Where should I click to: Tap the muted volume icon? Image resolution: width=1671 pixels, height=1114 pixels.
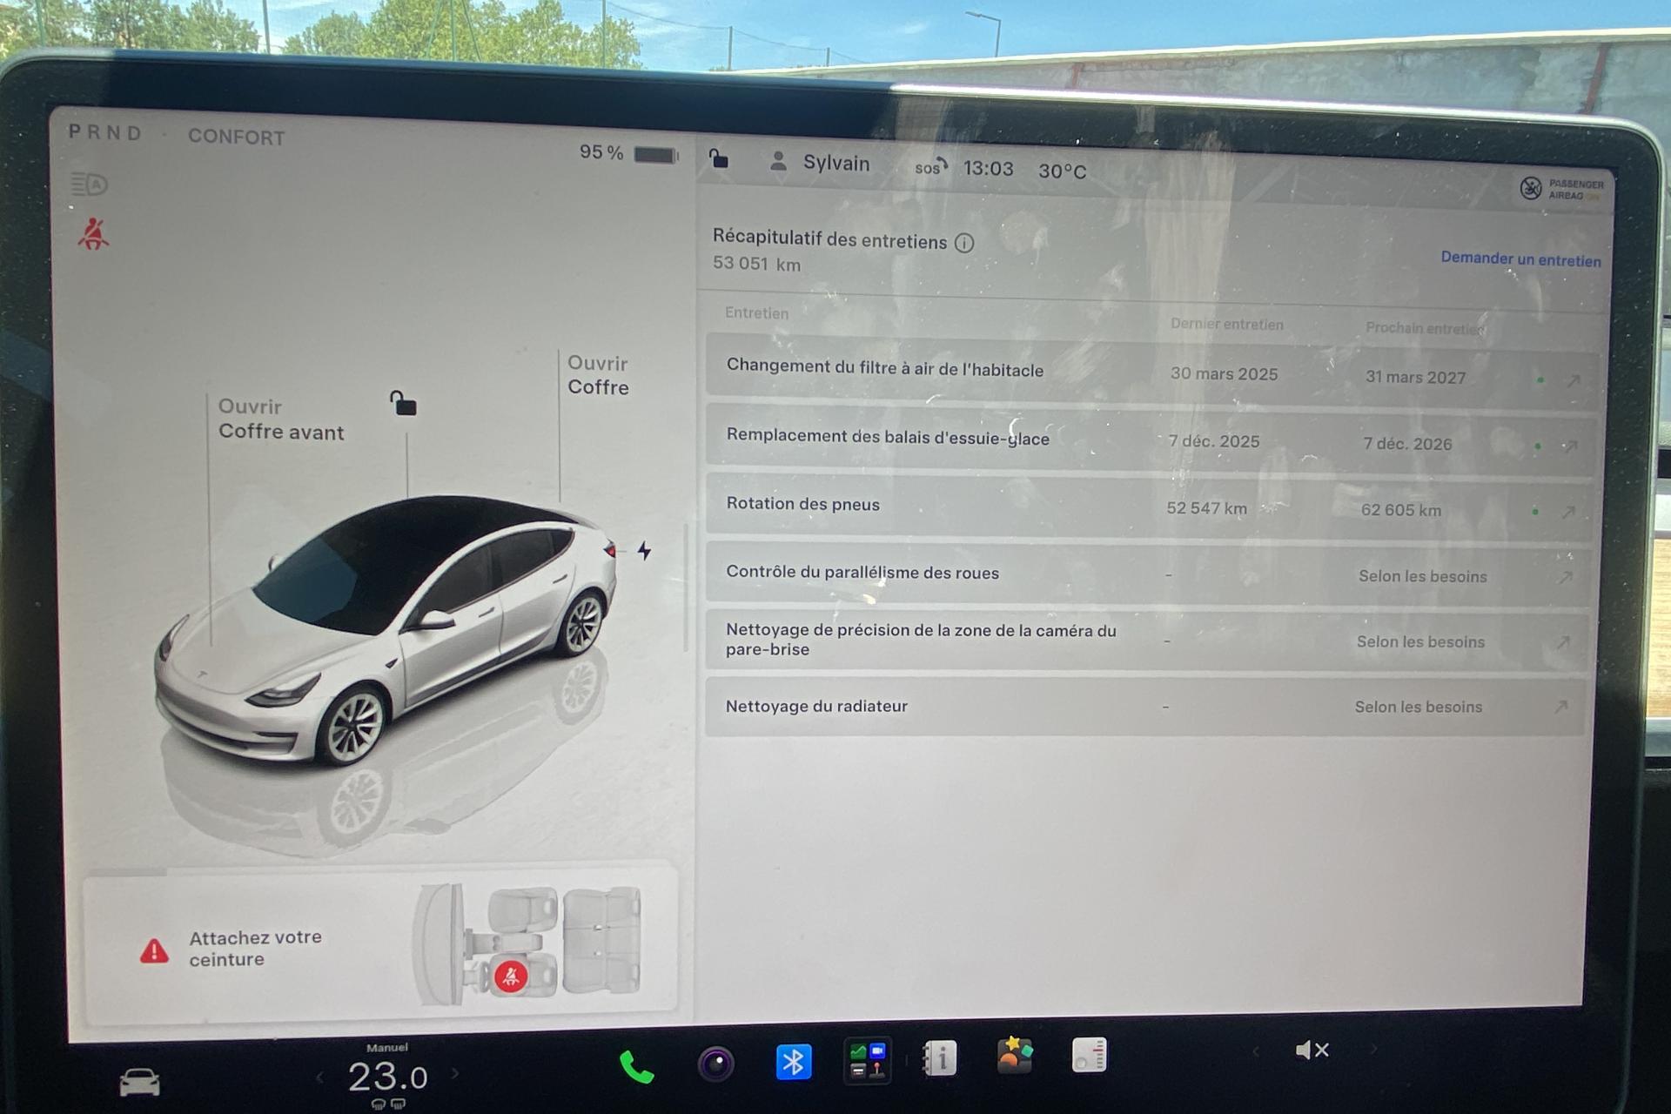click(x=1312, y=1050)
